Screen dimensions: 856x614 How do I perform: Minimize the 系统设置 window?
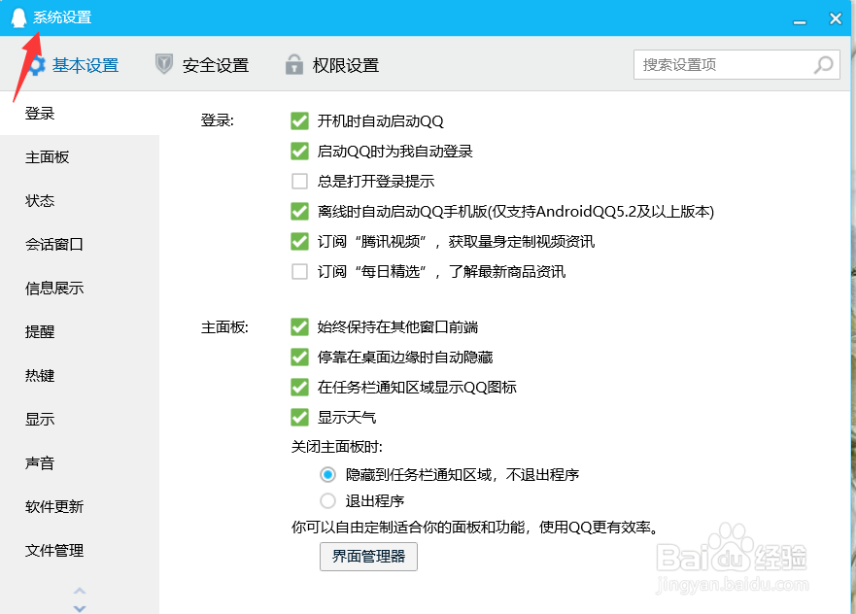pyautogui.click(x=800, y=21)
